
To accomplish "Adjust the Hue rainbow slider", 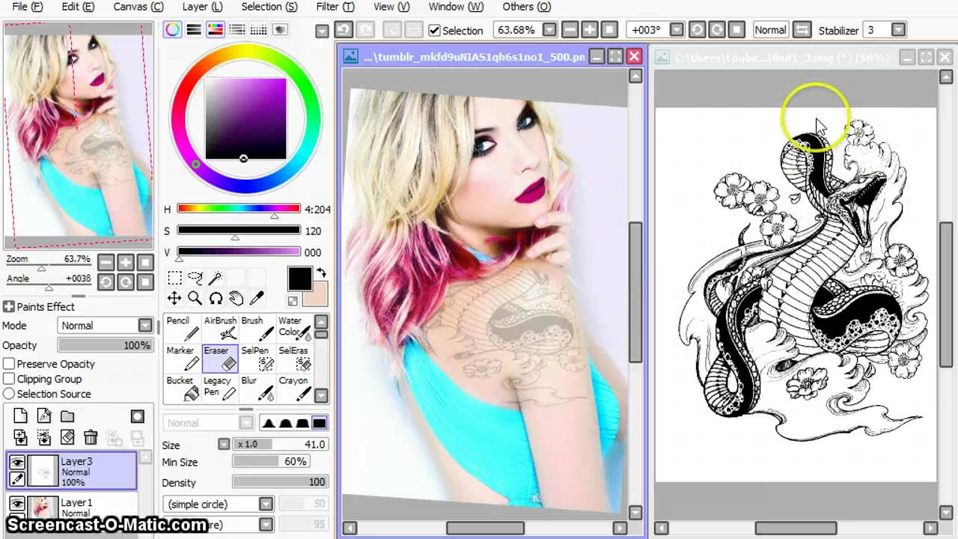I will (x=239, y=209).
